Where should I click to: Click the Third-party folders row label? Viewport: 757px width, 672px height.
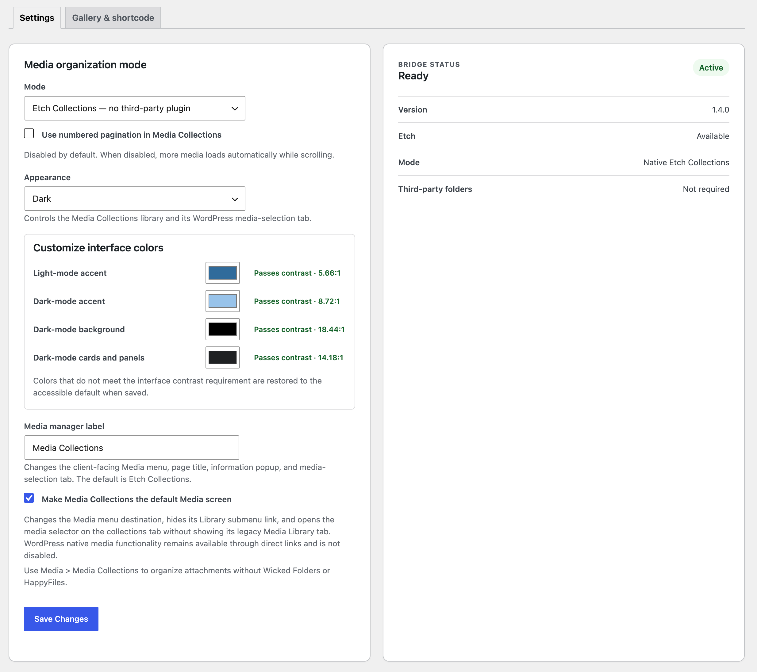pyautogui.click(x=435, y=189)
